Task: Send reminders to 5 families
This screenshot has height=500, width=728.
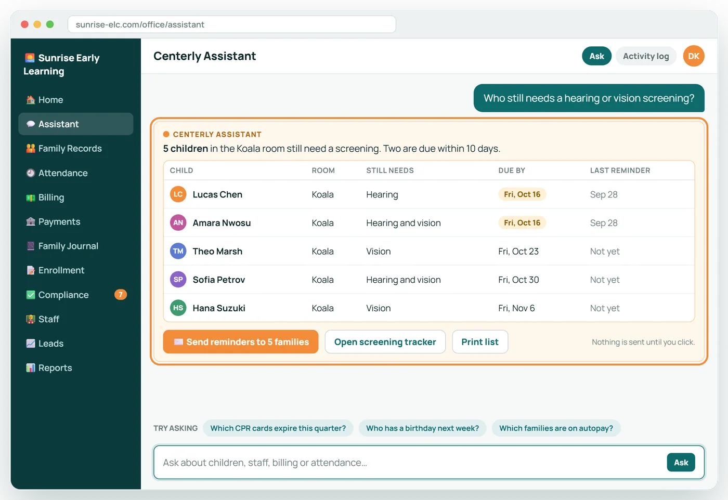Action: [x=241, y=342]
